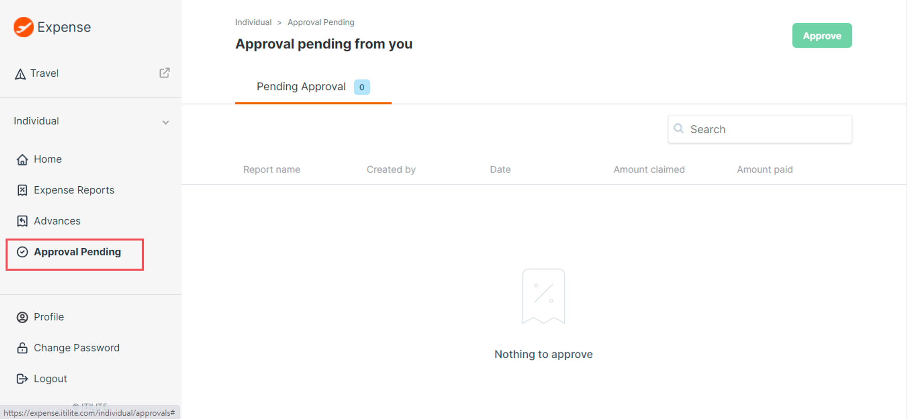Click the Change Password lock icon
Image resolution: width=913 pixels, height=419 pixels.
point(22,348)
